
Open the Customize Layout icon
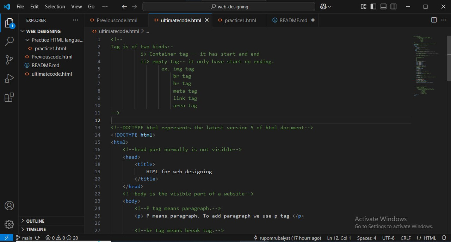364,6
